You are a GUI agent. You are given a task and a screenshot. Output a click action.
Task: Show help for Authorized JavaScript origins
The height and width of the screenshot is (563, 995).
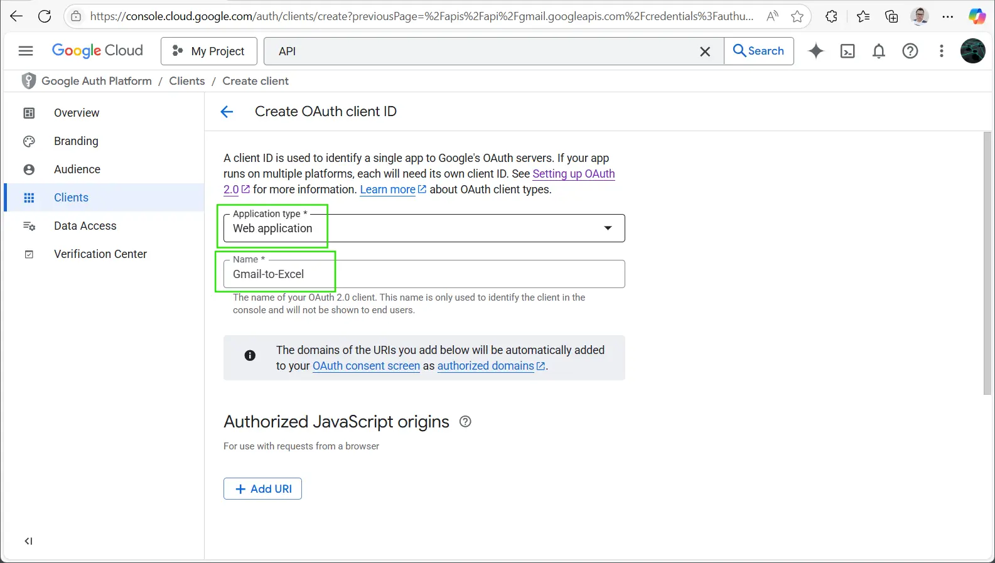click(x=465, y=422)
